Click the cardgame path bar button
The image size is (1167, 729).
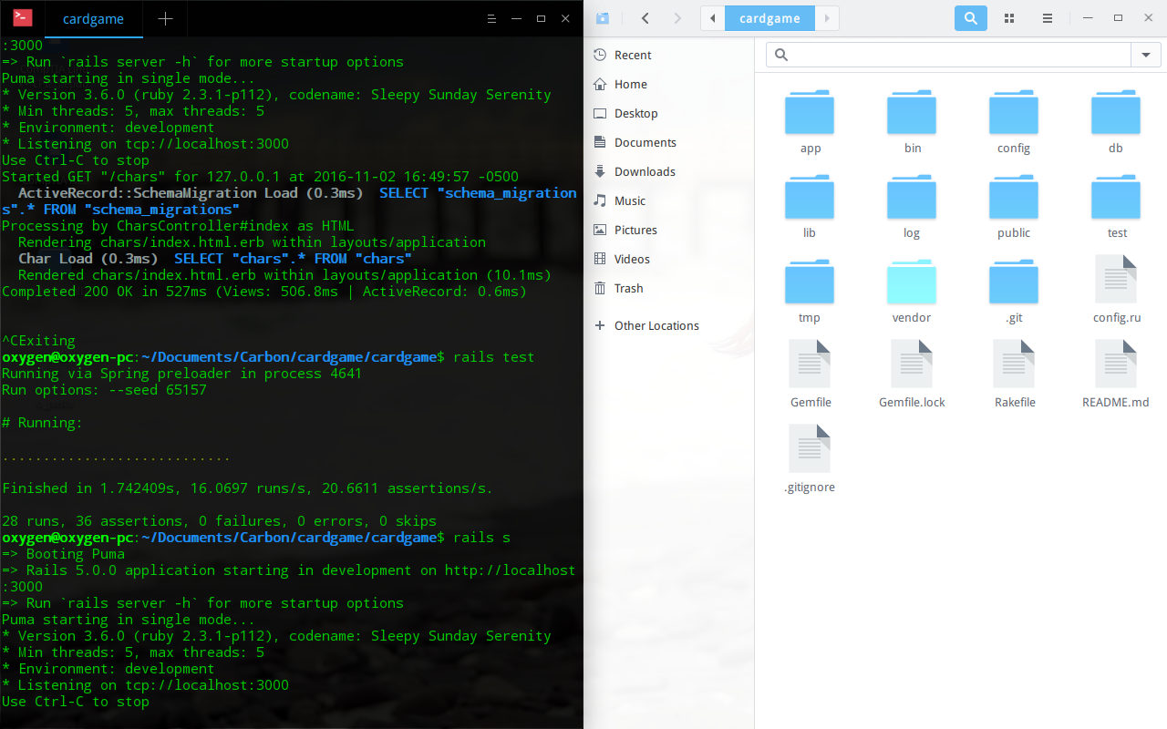769,18
